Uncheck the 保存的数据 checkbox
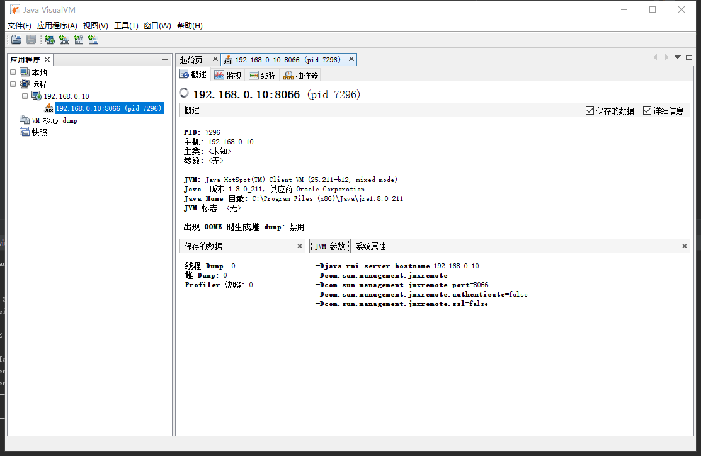Viewport: 701px width, 456px height. [590, 110]
